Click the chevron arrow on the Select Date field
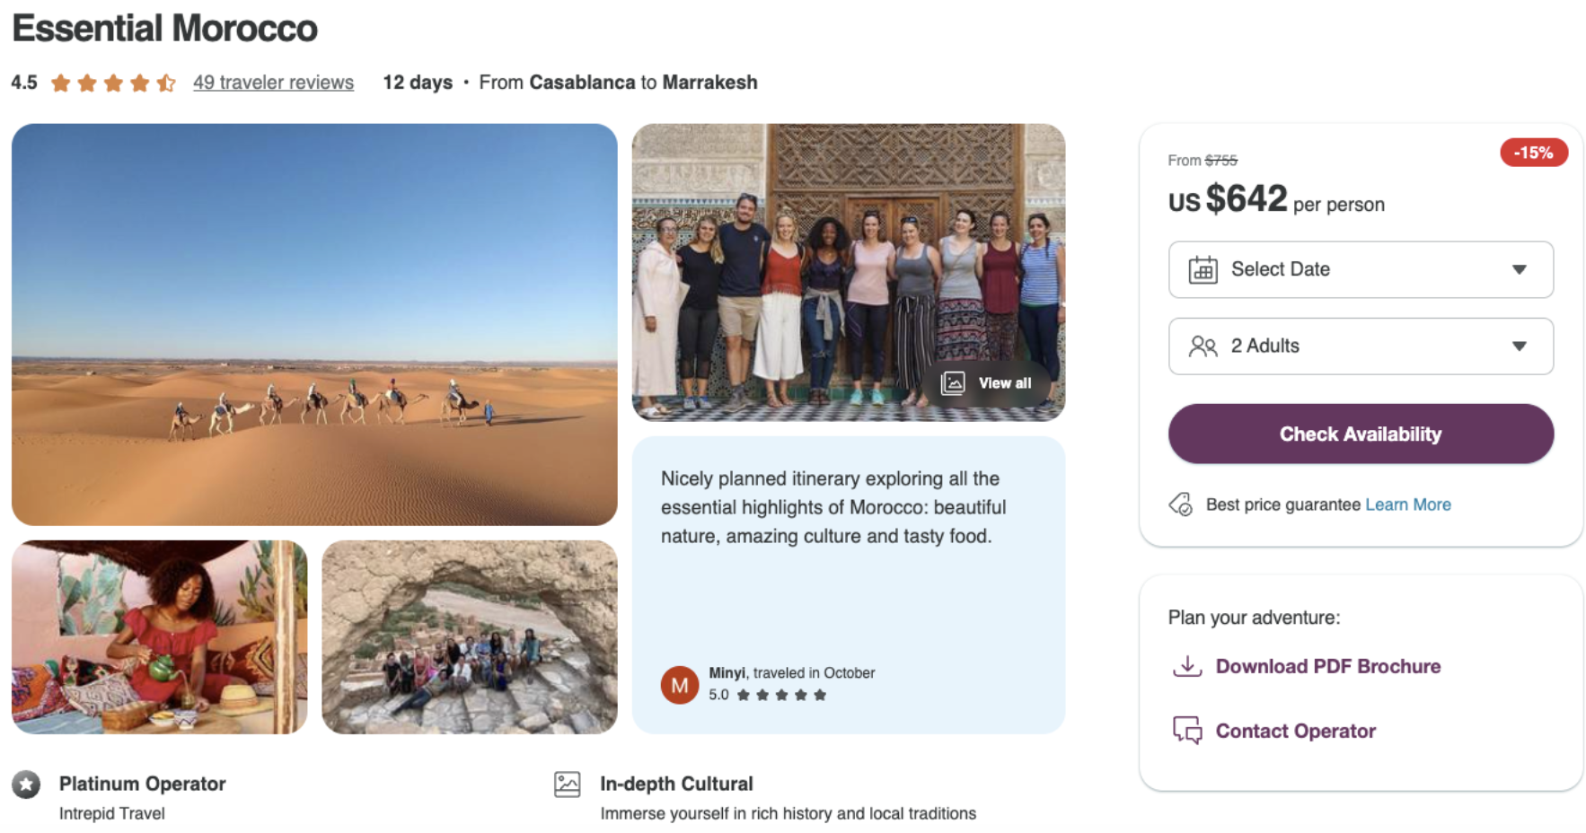This screenshot has height=833, width=1586. tap(1519, 269)
